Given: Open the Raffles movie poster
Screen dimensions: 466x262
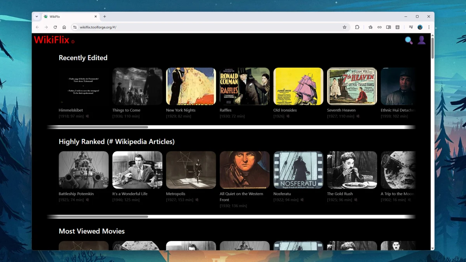Looking at the screenshot, I should click(x=244, y=86).
